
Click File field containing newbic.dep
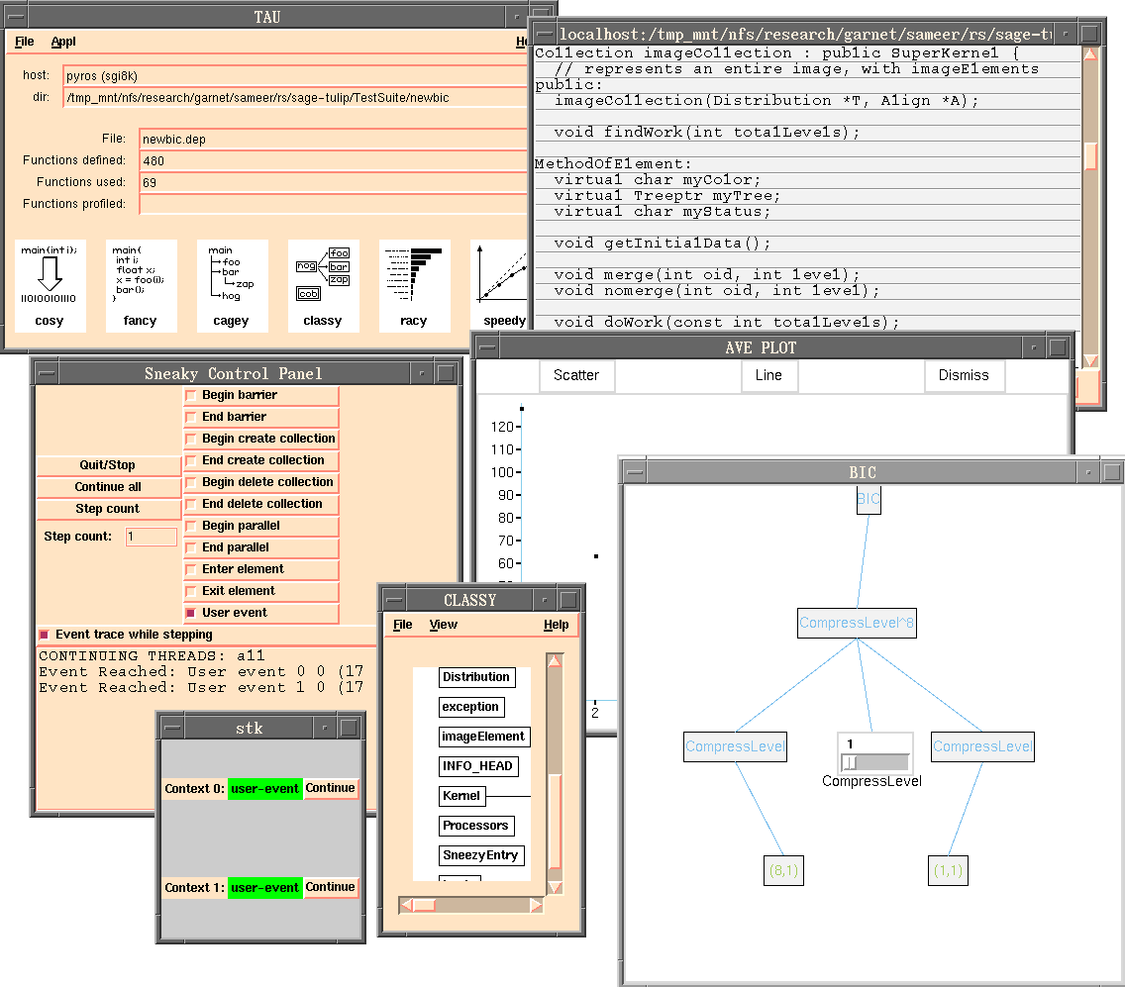tap(334, 140)
